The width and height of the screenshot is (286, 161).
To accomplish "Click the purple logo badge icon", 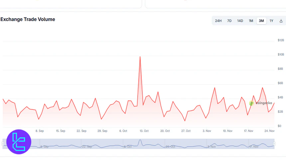I will 19,142.
